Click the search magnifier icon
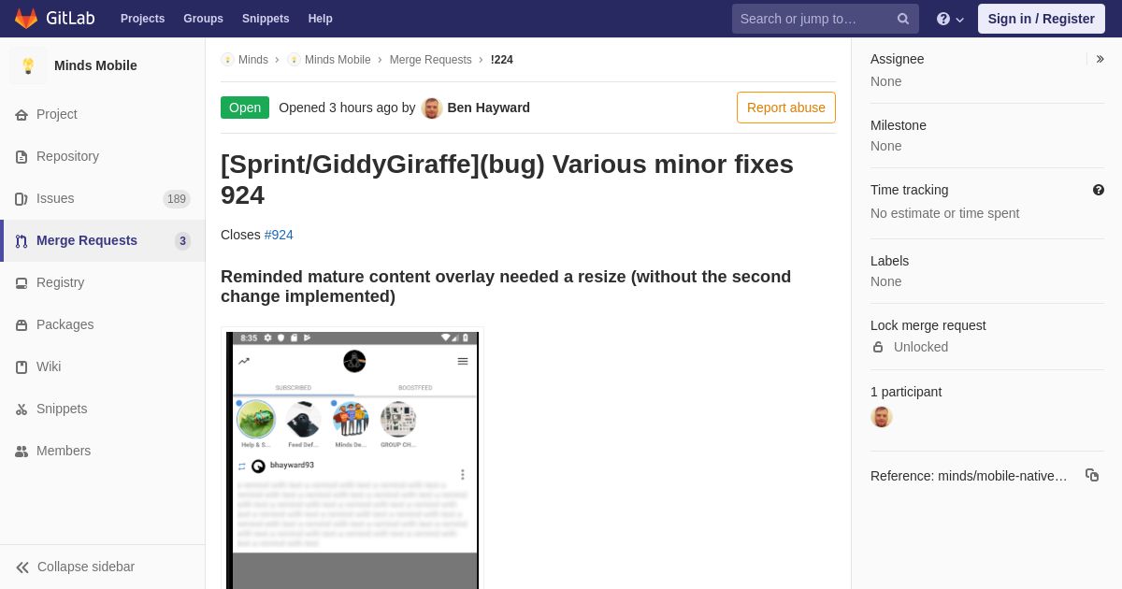1122x589 pixels. click(903, 19)
